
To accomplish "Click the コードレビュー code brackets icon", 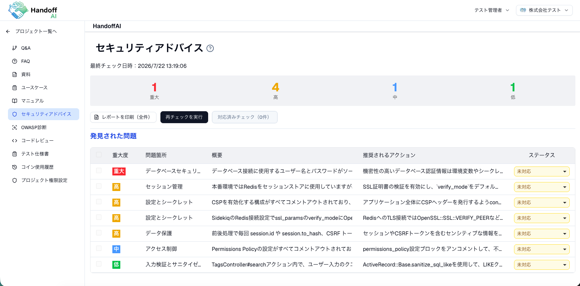I will 15,141.
